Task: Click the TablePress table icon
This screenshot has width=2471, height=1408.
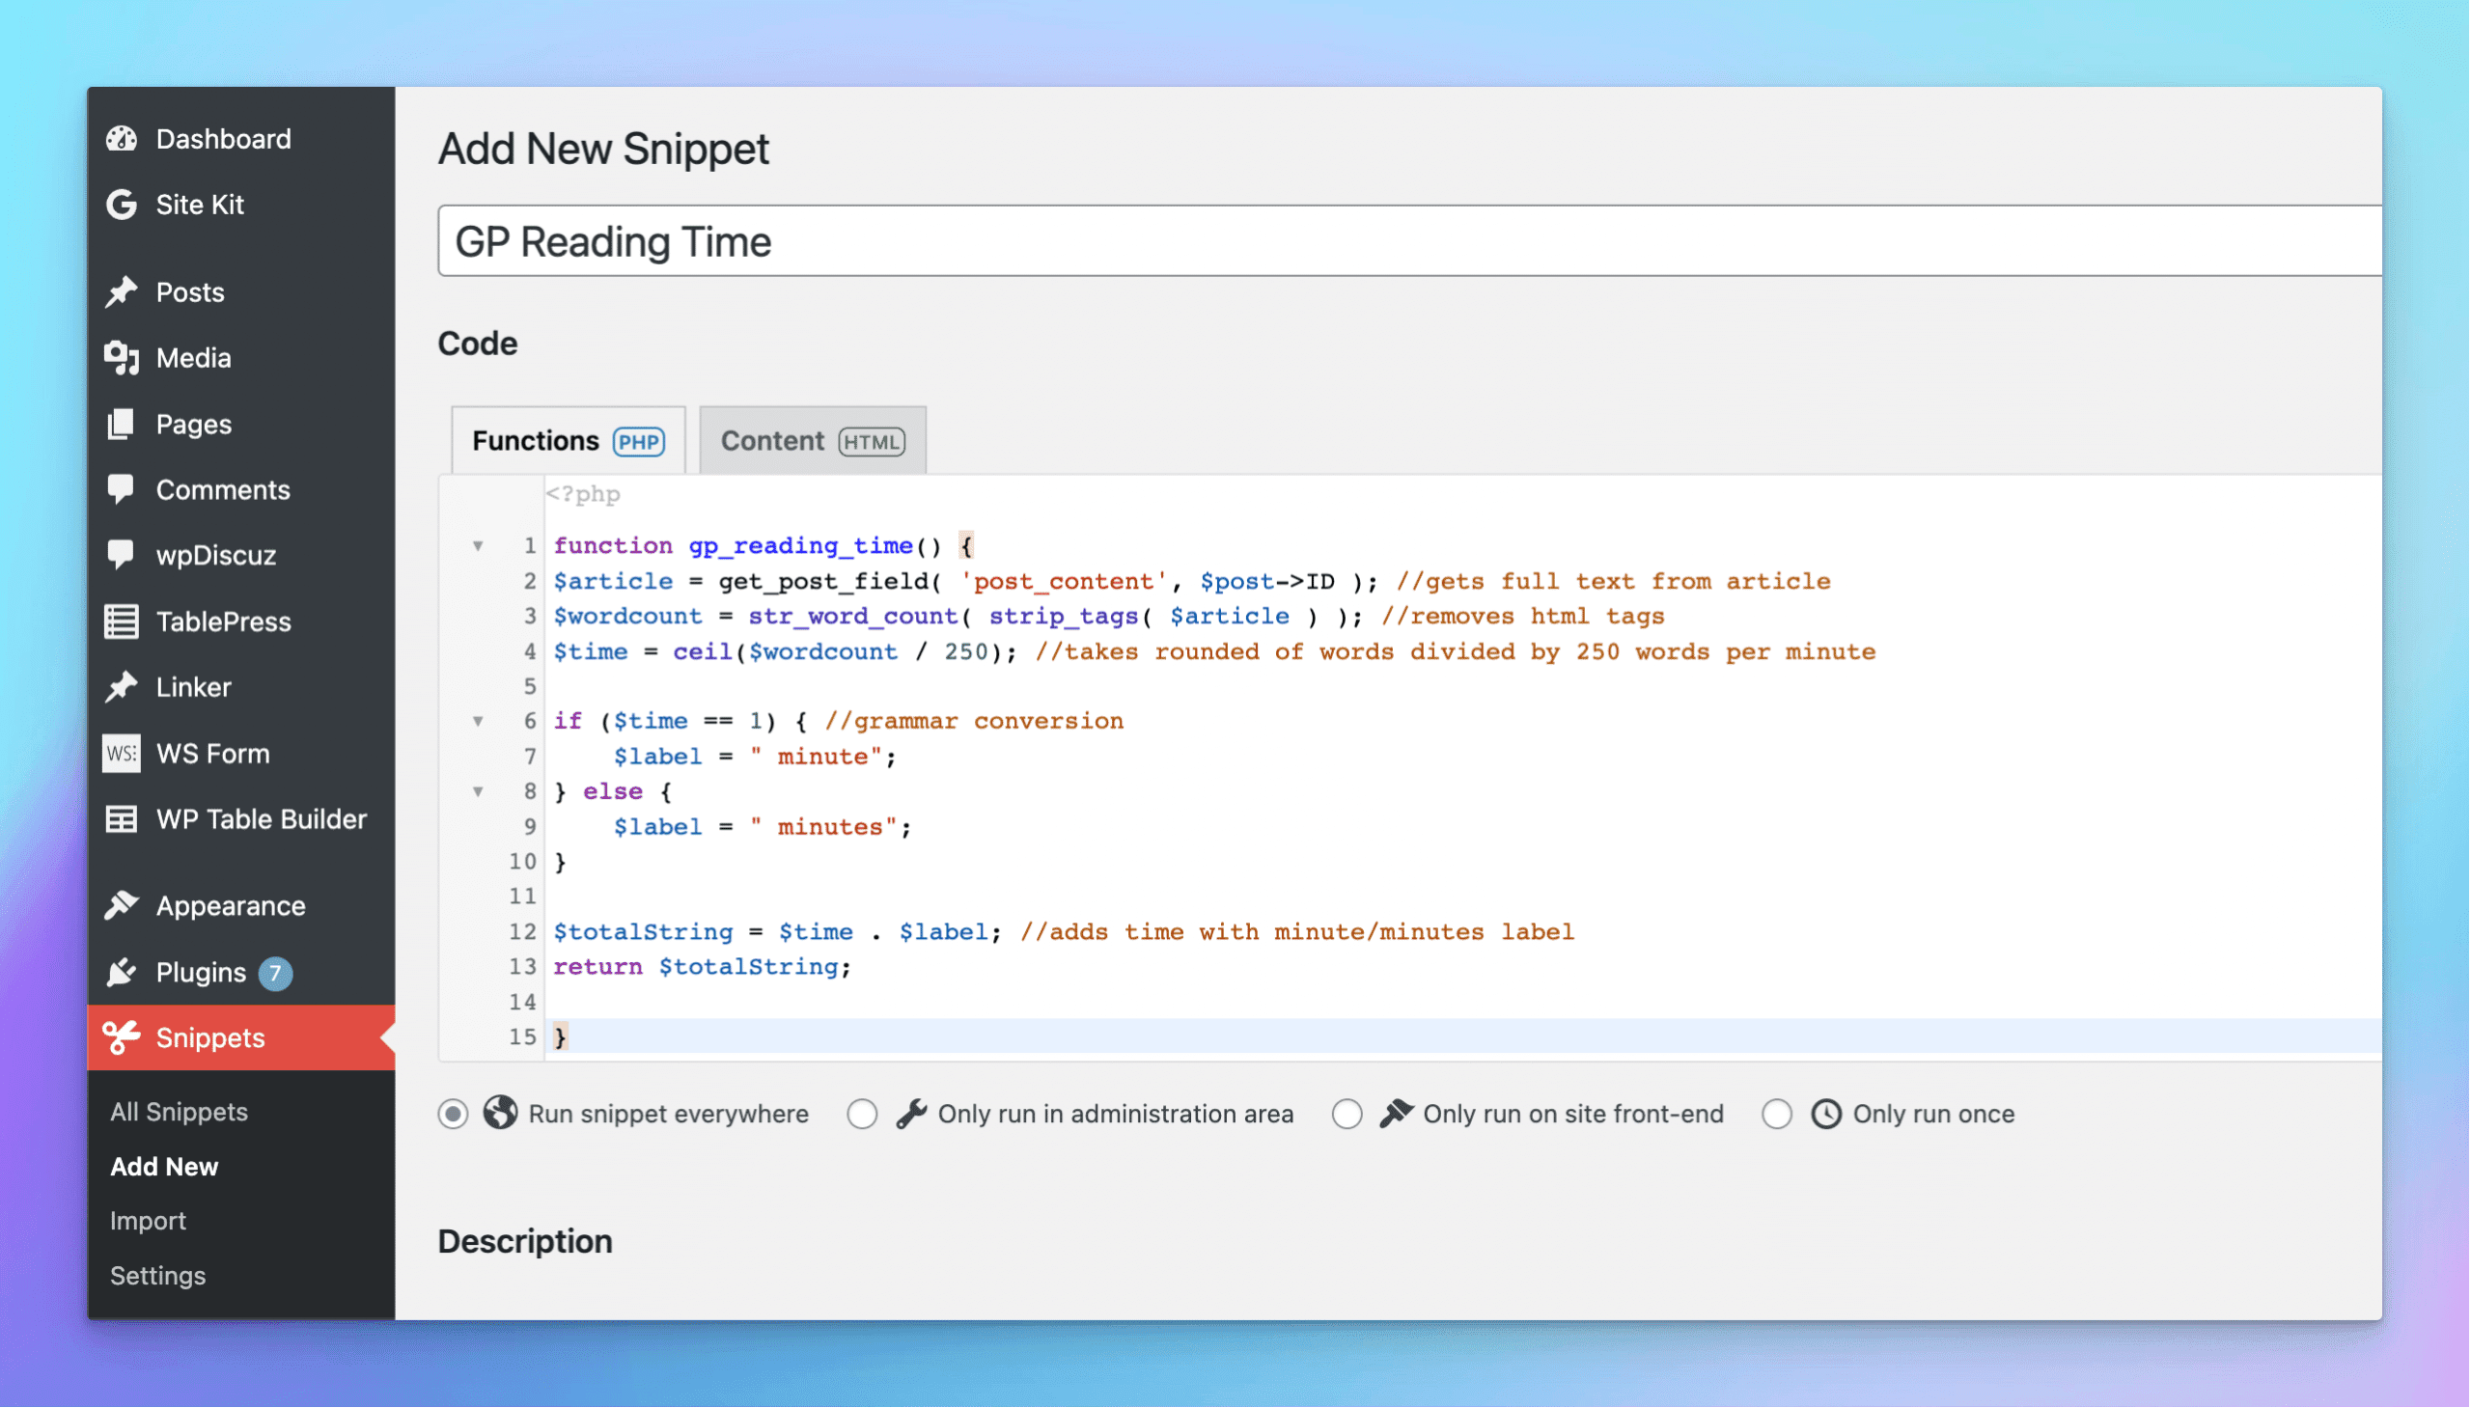Action: click(122, 621)
